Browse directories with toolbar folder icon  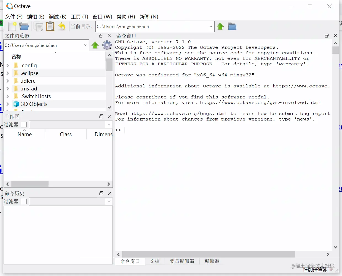point(232,26)
